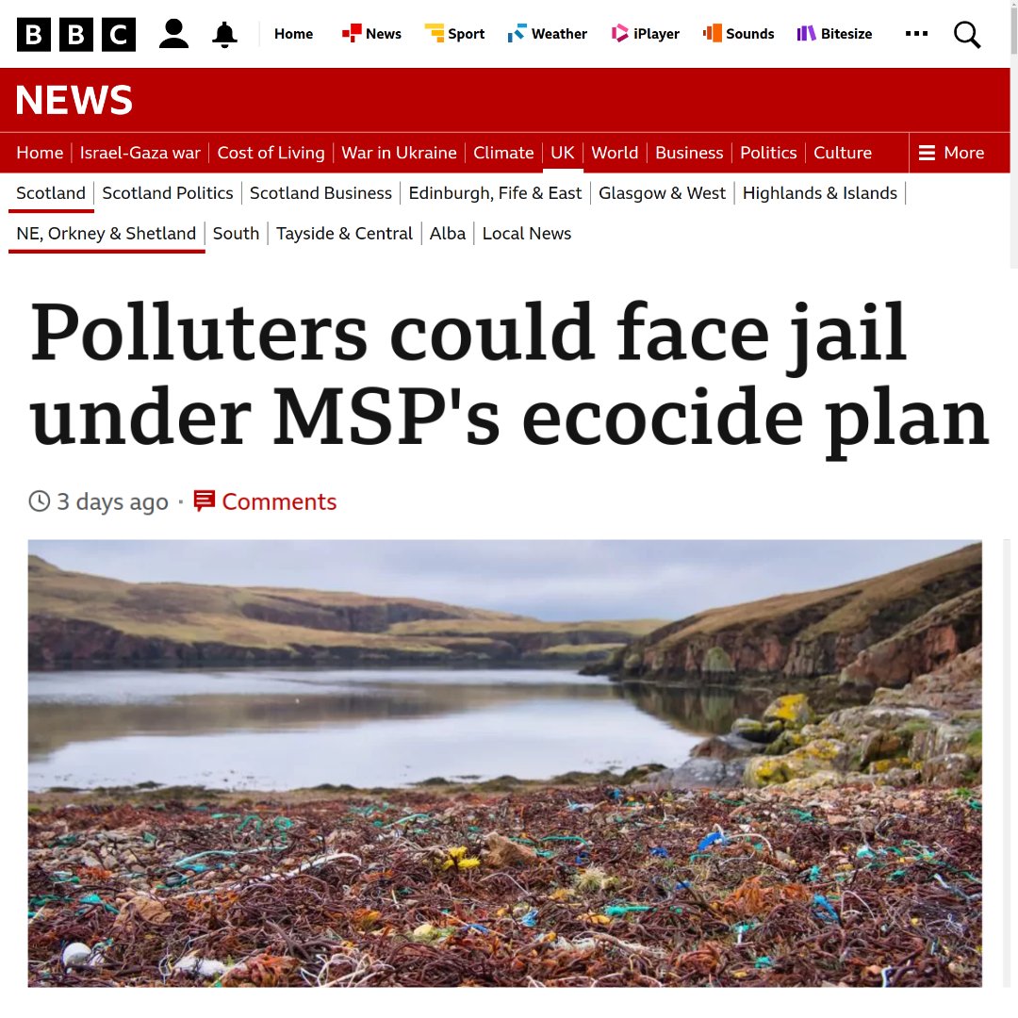This screenshot has height=1018, width=1018.
Task: Open BBC Sport from top bar
Action: pos(454,34)
